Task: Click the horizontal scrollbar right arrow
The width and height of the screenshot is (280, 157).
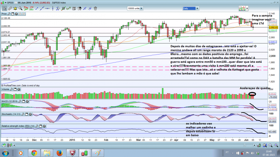Action: click(x=255, y=146)
